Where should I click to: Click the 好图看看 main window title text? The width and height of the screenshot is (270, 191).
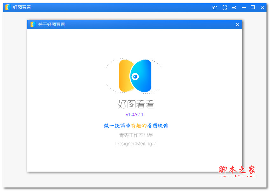point(22,7)
